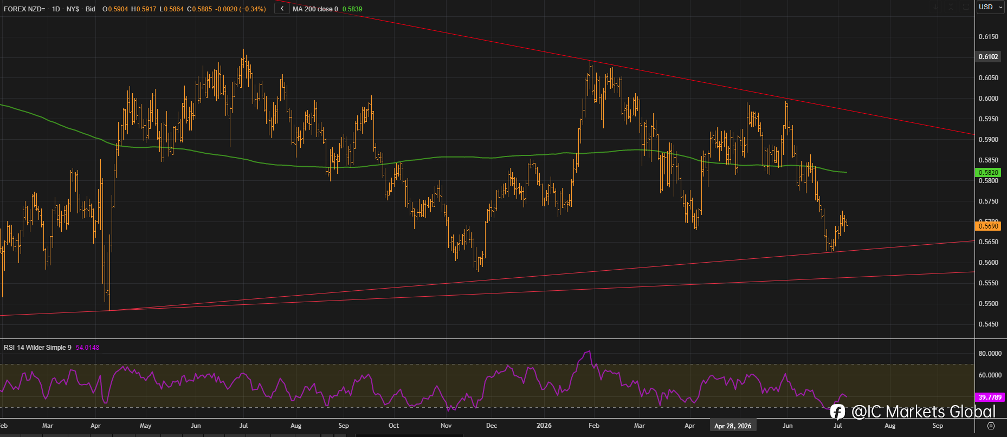Click the Sep label at right of time axis
This screenshot has height=437, width=1007.
click(938, 426)
